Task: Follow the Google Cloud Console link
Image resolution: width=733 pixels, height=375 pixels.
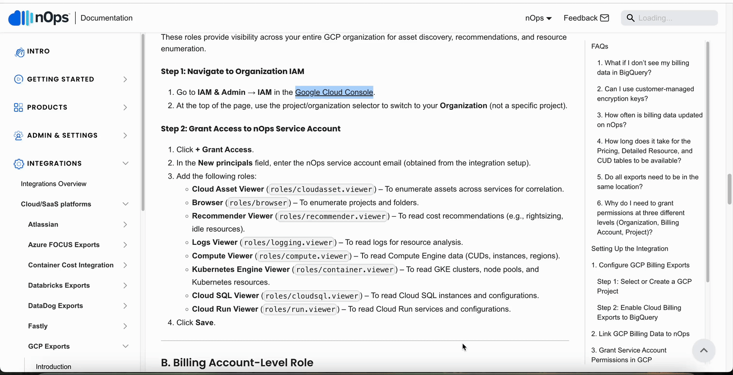Action: (334, 92)
